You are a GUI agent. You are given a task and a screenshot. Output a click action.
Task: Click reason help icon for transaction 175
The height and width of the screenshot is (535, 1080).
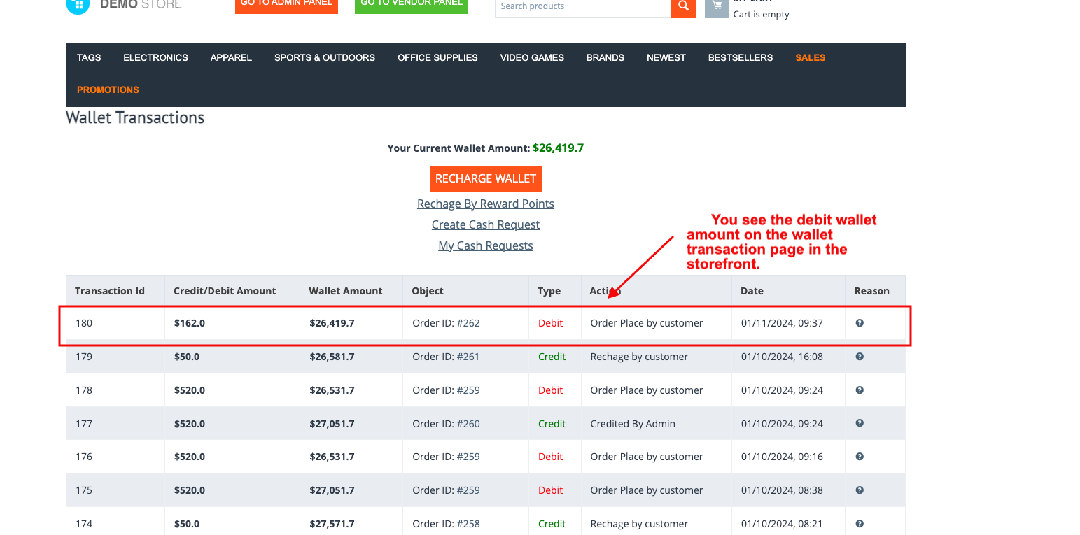(860, 490)
